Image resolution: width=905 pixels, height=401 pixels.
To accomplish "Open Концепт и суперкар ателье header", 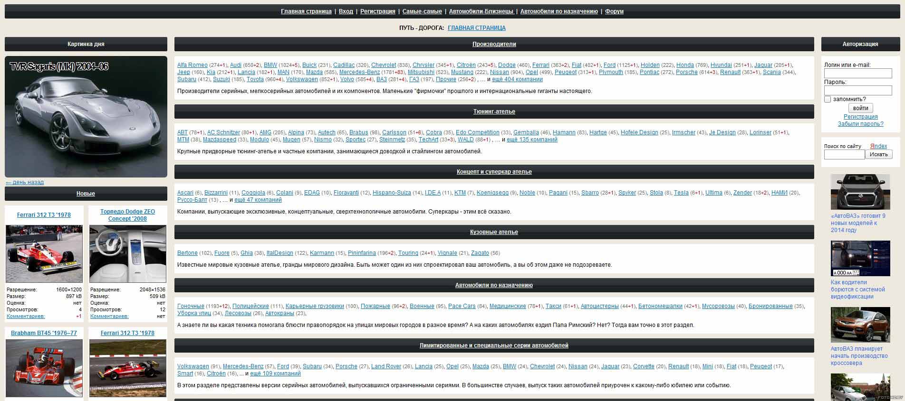I will [x=494, y=172].
